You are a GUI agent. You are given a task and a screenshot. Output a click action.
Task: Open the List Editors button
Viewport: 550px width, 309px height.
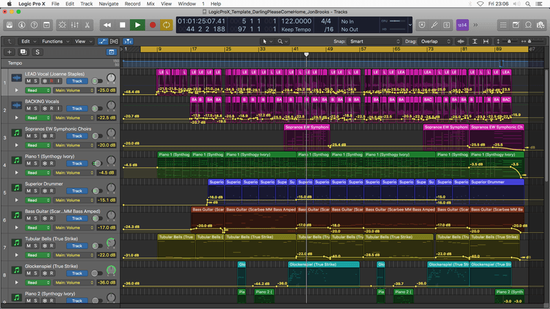[503, 25]
